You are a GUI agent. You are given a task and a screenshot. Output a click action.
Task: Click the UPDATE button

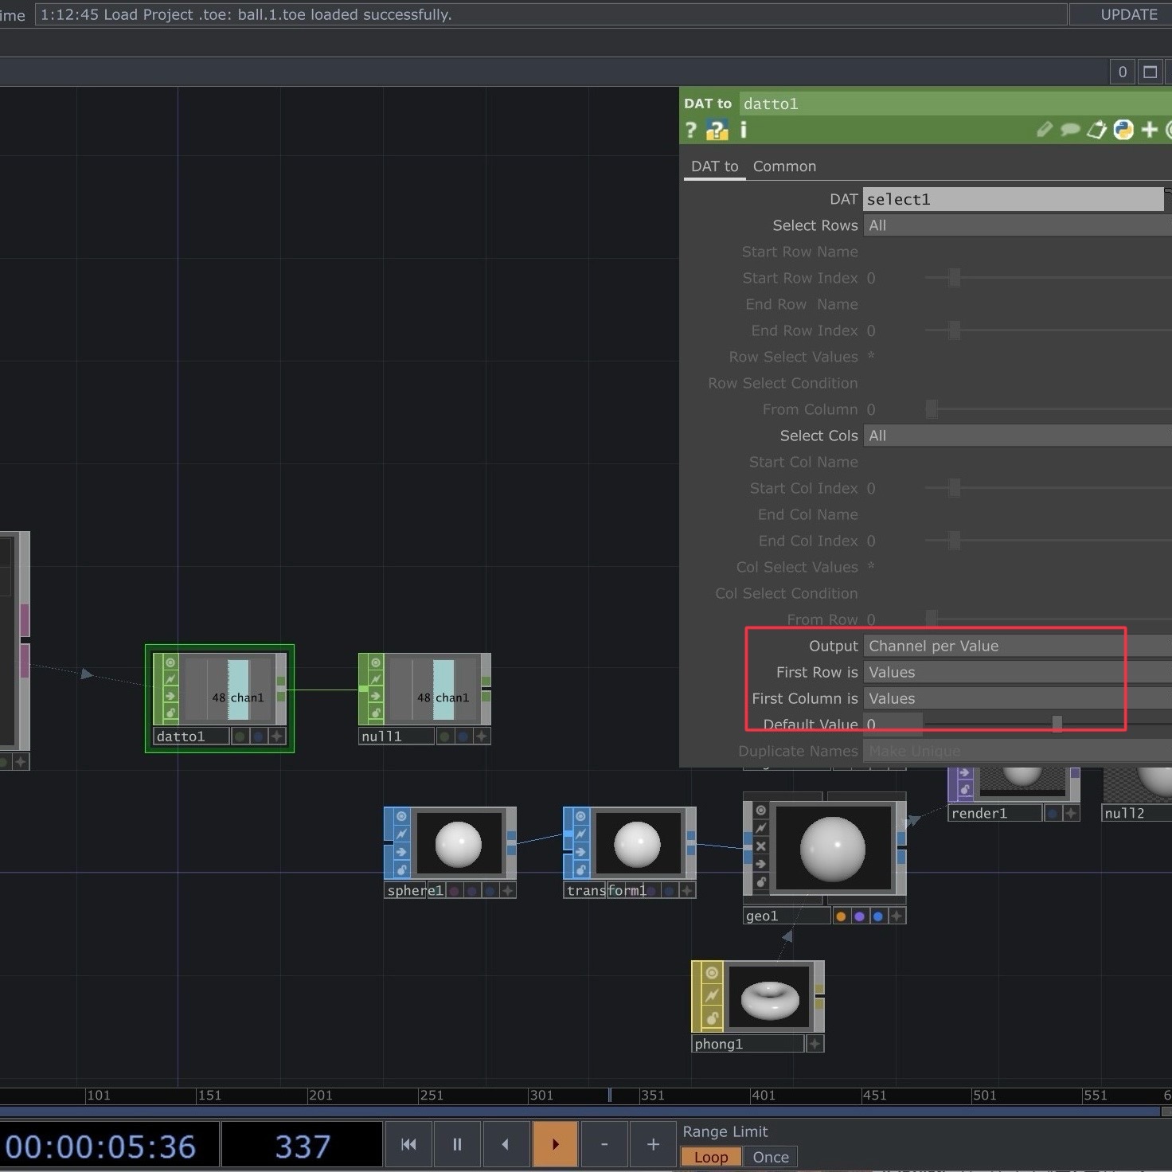pyautogui.click(x=1128, y=14)
